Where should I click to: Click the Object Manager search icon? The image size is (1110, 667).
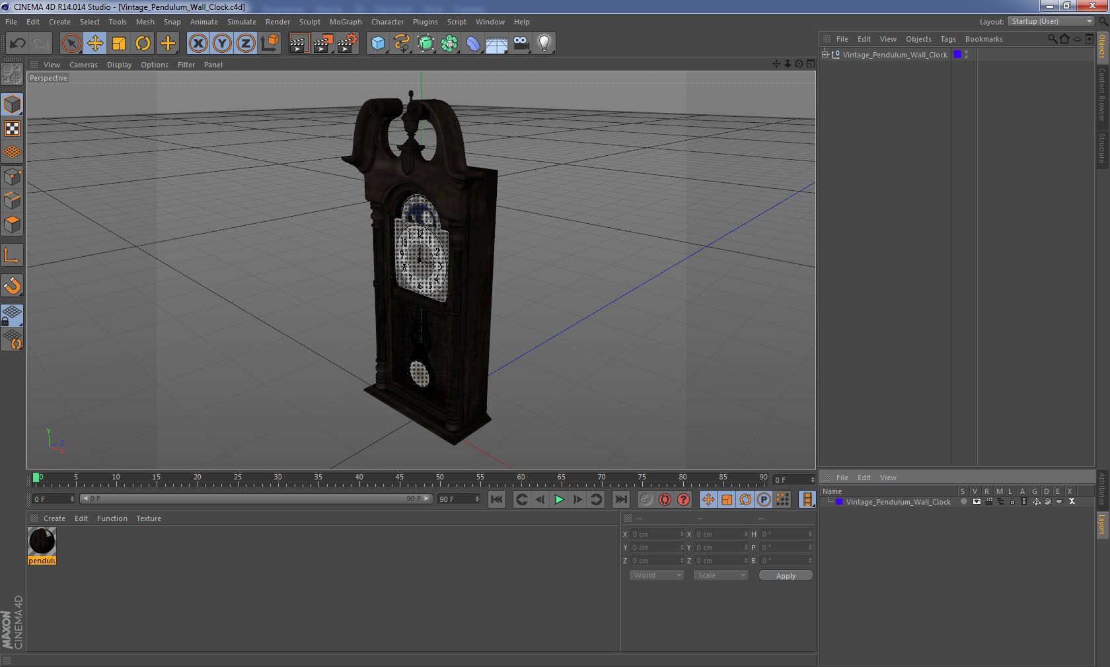[1052, 39]
